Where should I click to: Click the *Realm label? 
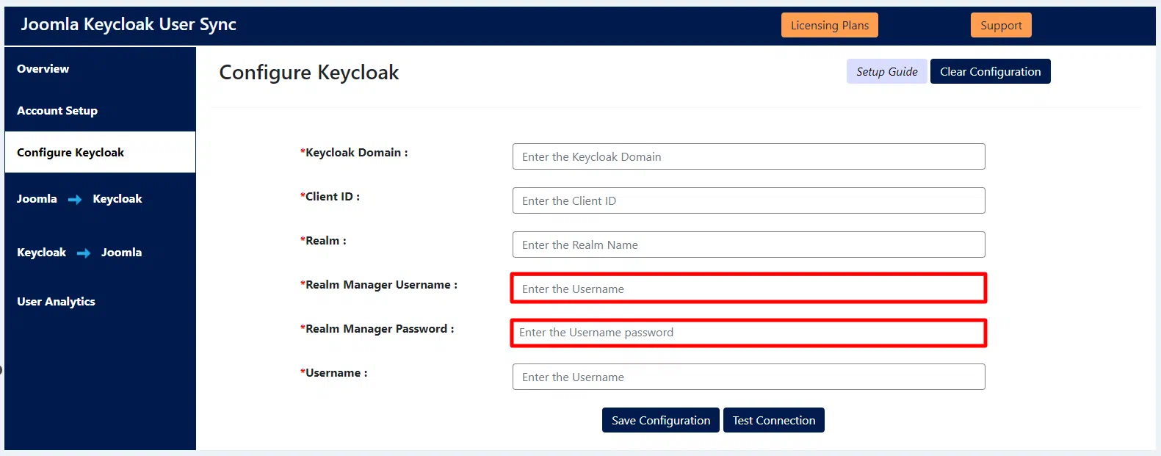323,240
